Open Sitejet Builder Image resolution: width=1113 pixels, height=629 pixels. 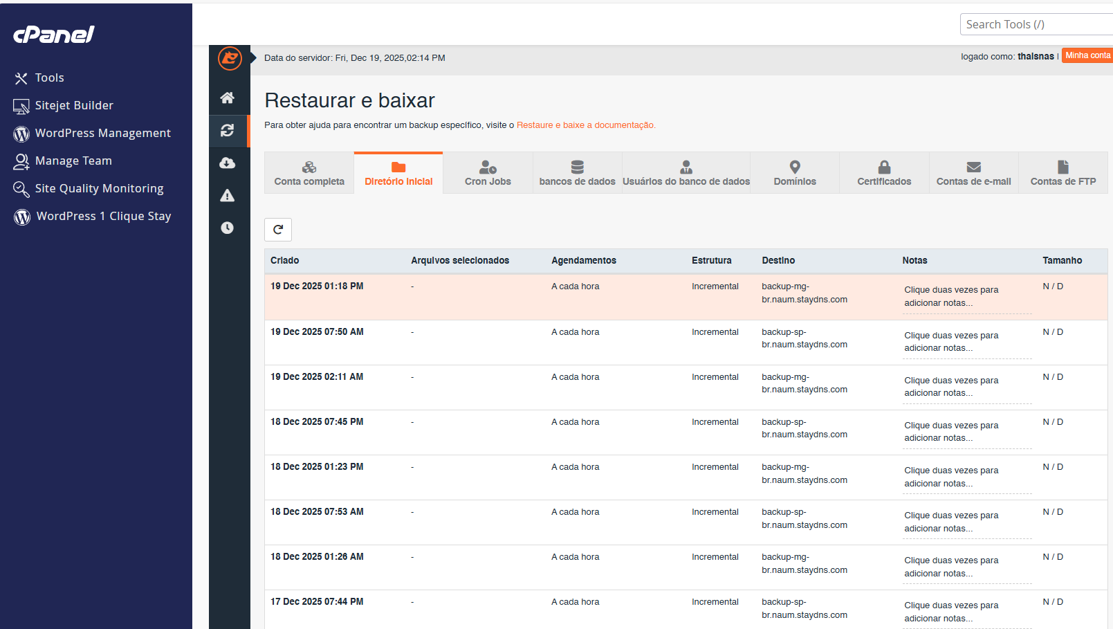pyautogui.click(x=74, y=105)
